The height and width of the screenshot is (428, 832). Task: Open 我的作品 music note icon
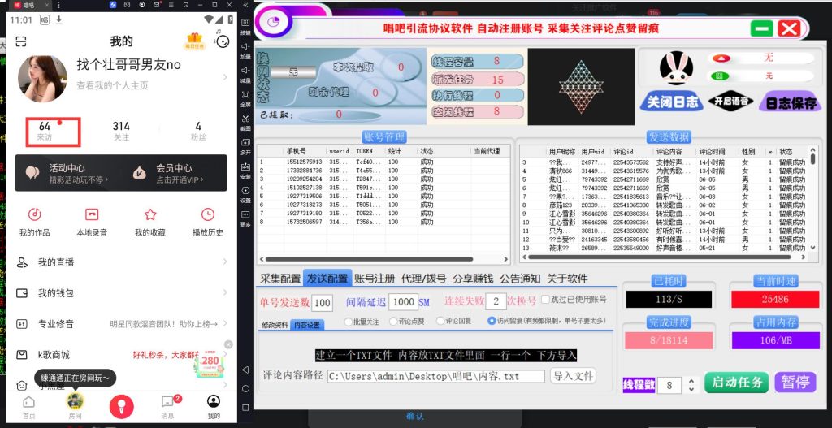[34, 214]
